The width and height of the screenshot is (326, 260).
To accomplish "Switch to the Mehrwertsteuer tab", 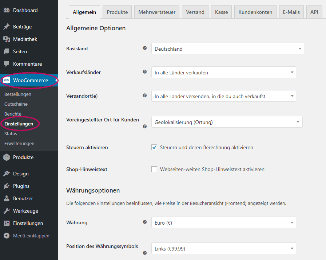I will (156, 12).
